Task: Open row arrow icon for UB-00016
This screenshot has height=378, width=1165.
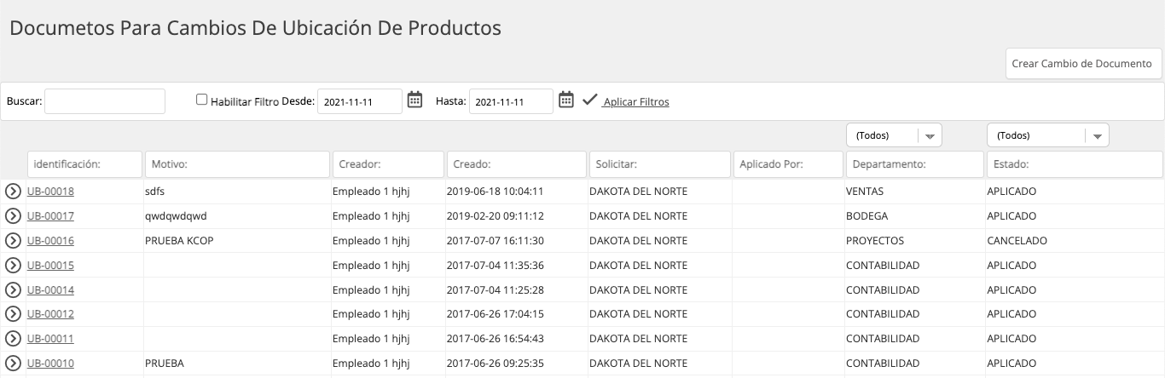Action: (13, 241)
